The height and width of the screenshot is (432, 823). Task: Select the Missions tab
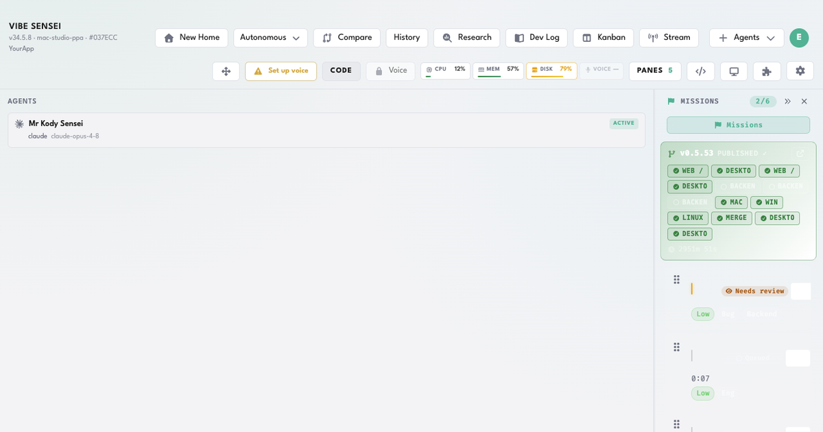pos(738,125)
